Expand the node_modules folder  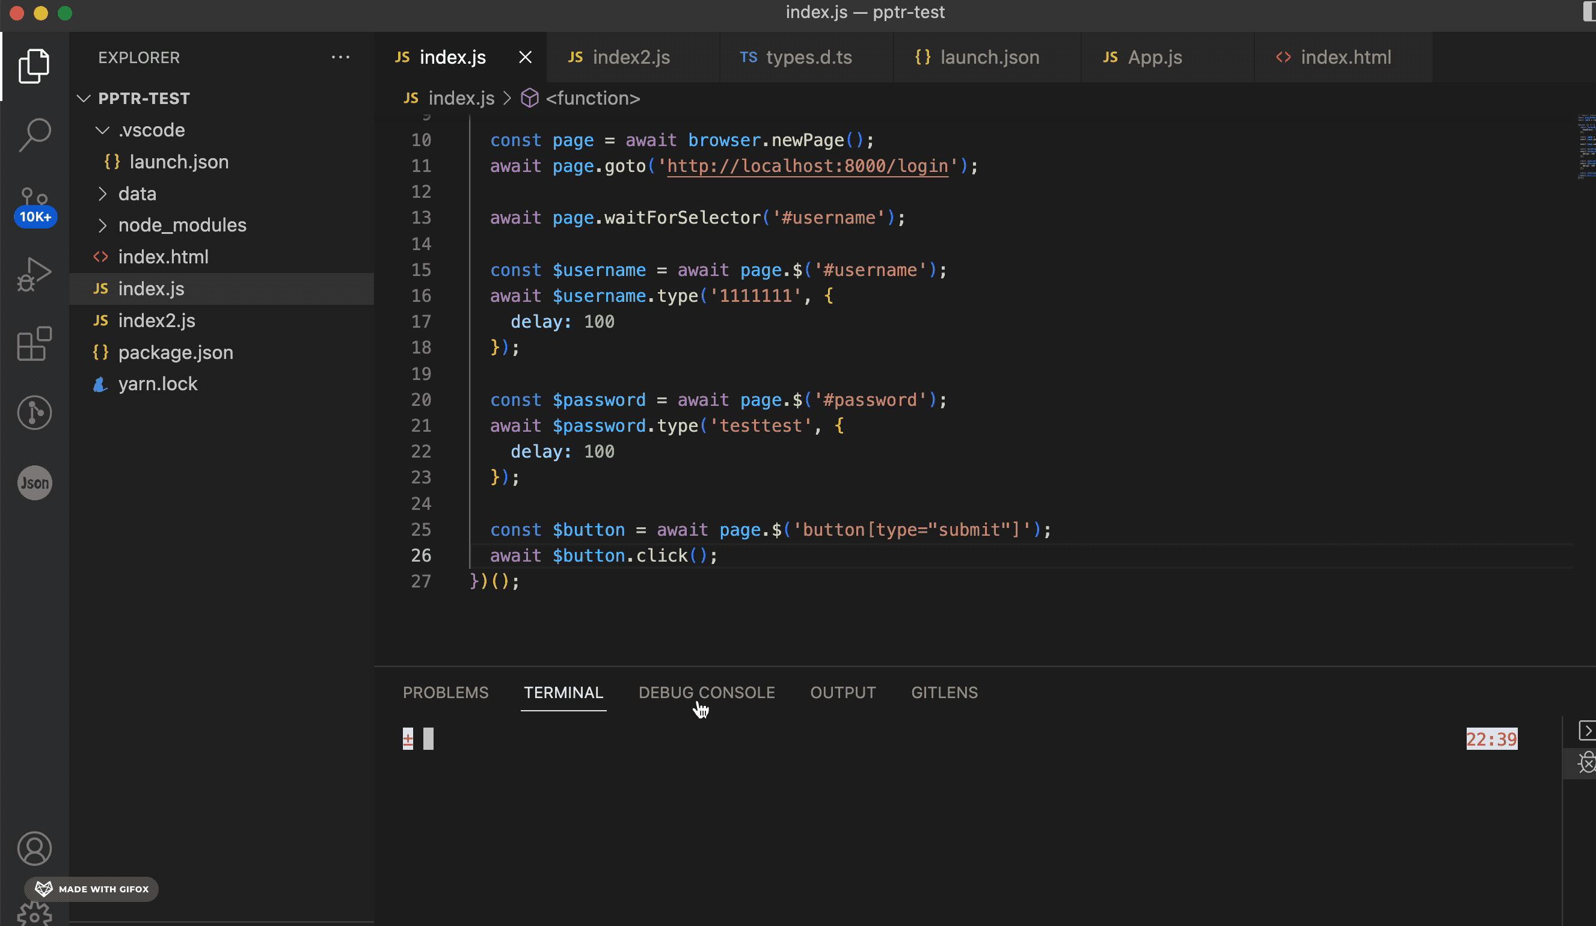point(102,225)
